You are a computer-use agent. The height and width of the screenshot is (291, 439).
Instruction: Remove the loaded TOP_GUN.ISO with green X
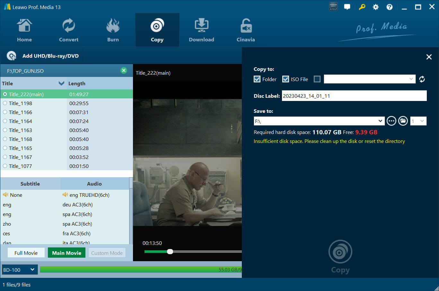[x=124, y=71]
